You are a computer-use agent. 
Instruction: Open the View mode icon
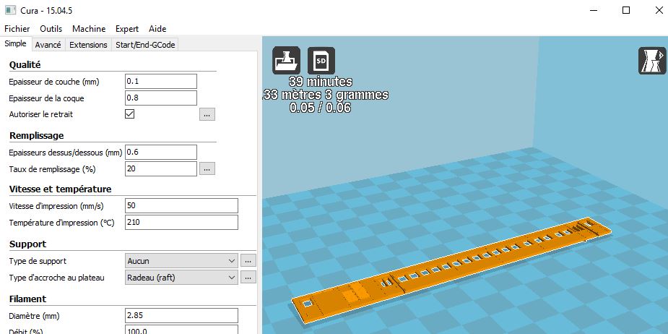point(652,61)
